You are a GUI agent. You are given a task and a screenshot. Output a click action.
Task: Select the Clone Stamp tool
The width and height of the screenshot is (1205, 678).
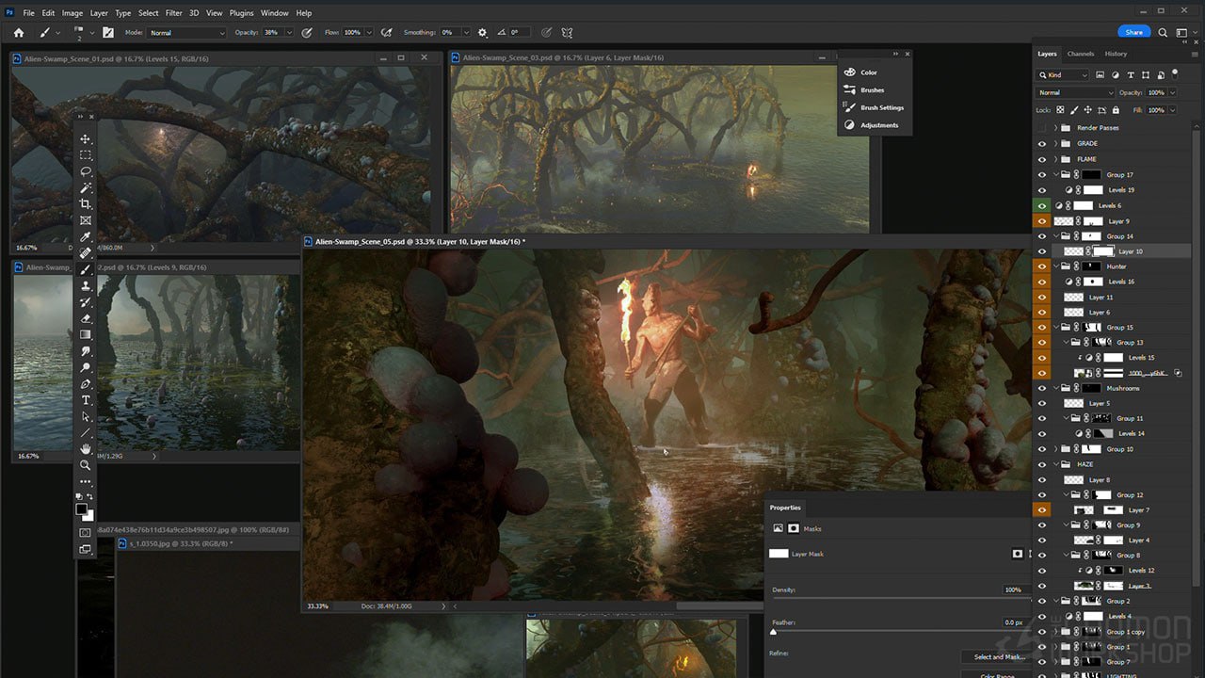click(x=86, y=285)
